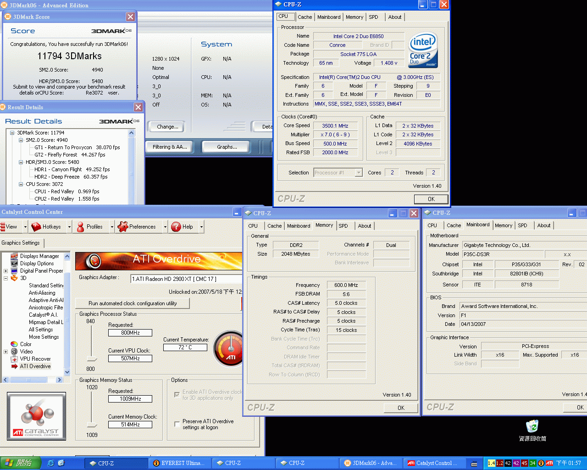Screen dimensions: 587x470
Task: Select the Graphics Settings tab in Catalyst
Action: [21, 243]
